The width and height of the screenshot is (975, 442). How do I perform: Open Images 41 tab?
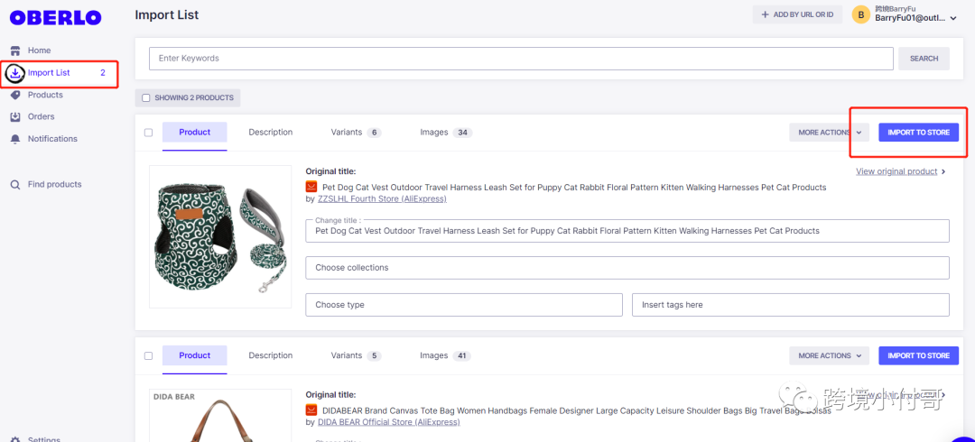[446, 355]
